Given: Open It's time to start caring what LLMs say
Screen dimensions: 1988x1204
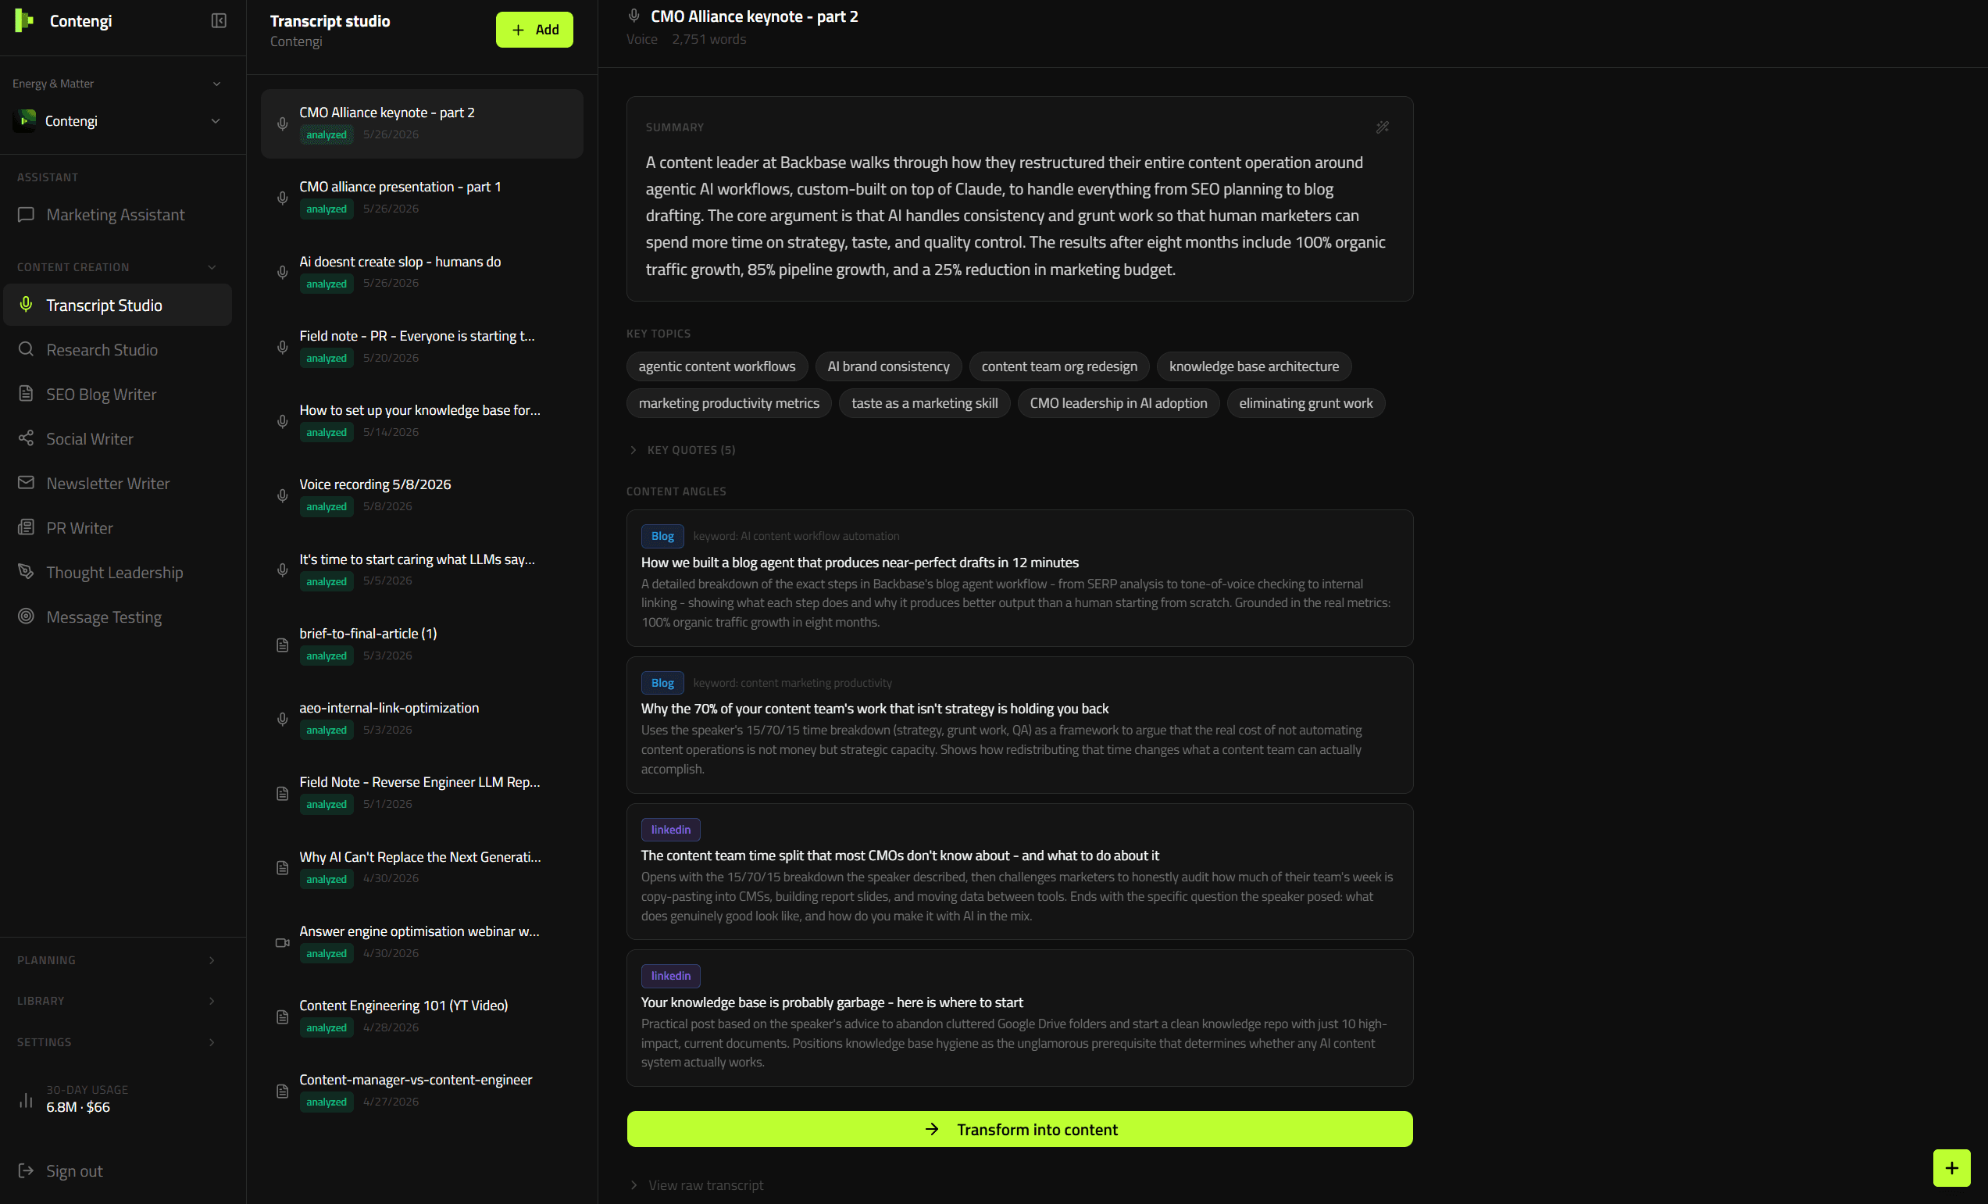Looking at the screenshot, I should [x=421, y=570].
